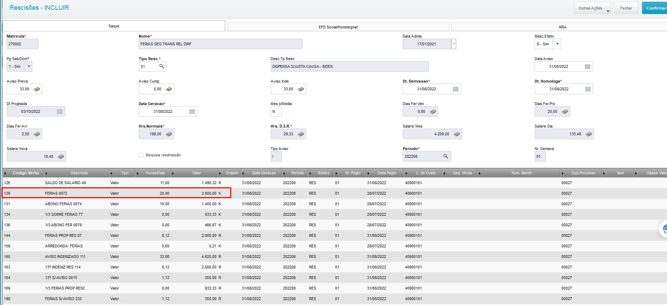The height and width of the screenshot is (305, 667).
Task: Click the Hrs.Normais calculator icon
Action: 169,134
